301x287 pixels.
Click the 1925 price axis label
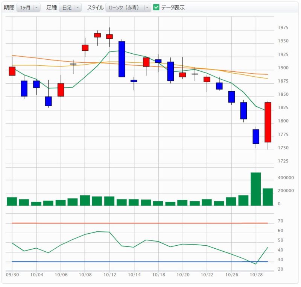(x=283, y=54)
